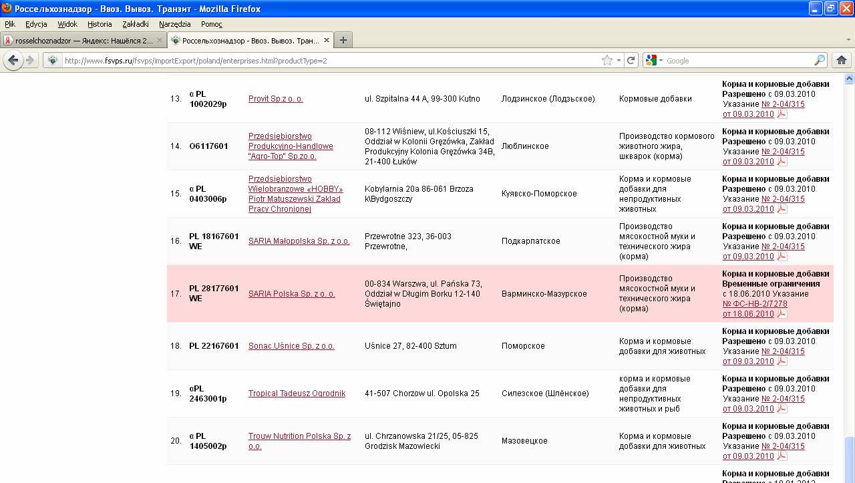Image resolution: width=855 pixels, height=483 pixels.
Task: Select activity text Кормовые добавки in row 13
Action: click(655, 99)
